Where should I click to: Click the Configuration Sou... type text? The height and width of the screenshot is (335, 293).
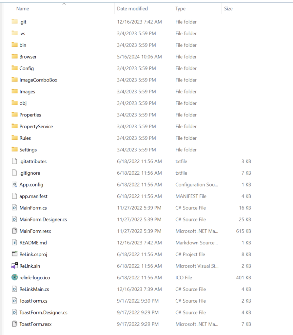(197, 185)
